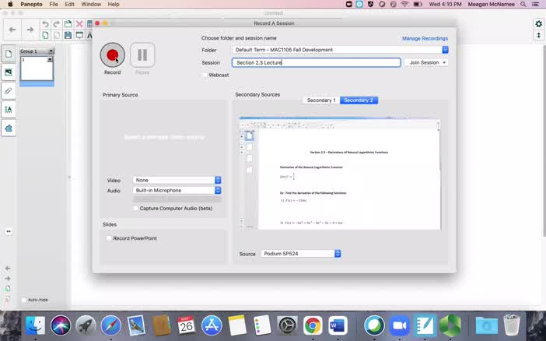The height and width of the screenshot is (341, 546).
Task: Click the Manage Recordings link
Action: point(425,38)
